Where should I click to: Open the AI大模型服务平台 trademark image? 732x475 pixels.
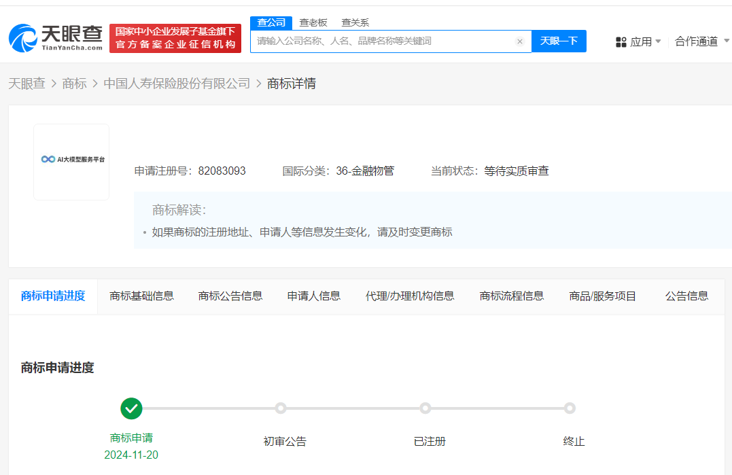pos(71,162)
